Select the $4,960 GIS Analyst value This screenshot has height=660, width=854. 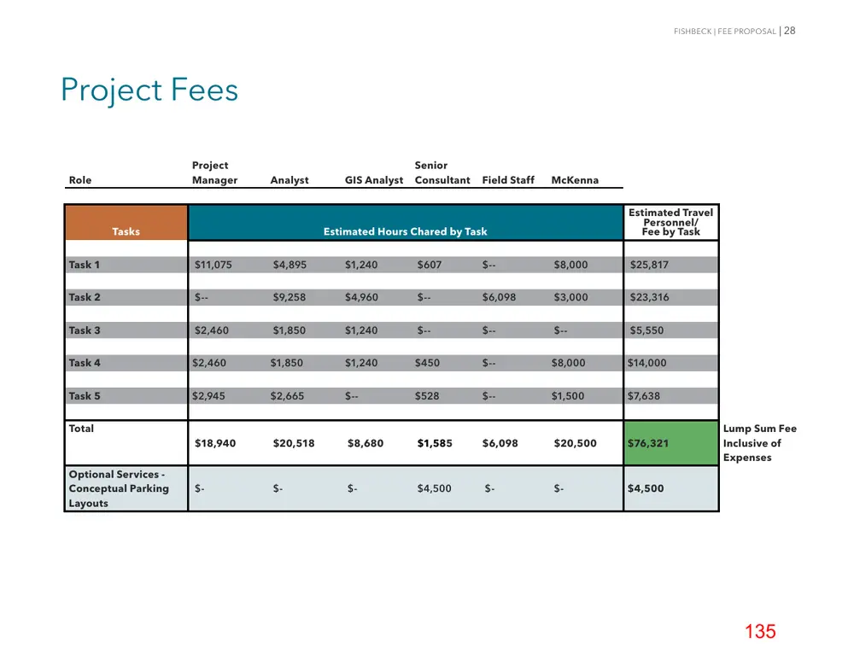coord(361,297)
